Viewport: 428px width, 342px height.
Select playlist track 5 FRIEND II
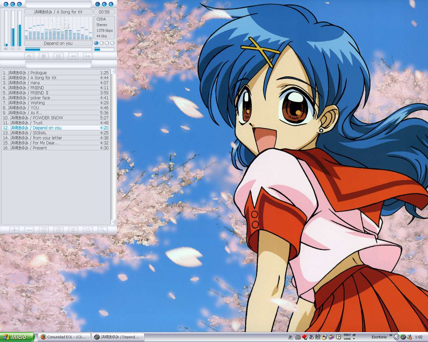[x=56, y=93]
